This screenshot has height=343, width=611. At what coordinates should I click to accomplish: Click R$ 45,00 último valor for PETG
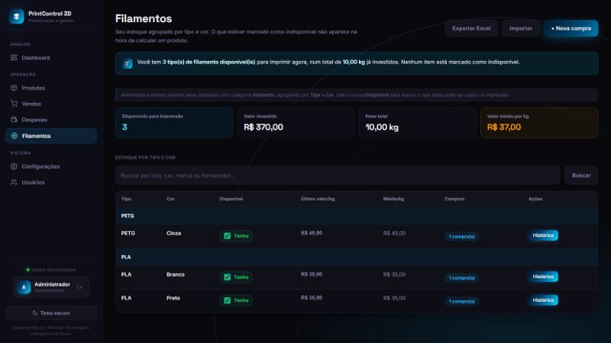coord(312,233)
